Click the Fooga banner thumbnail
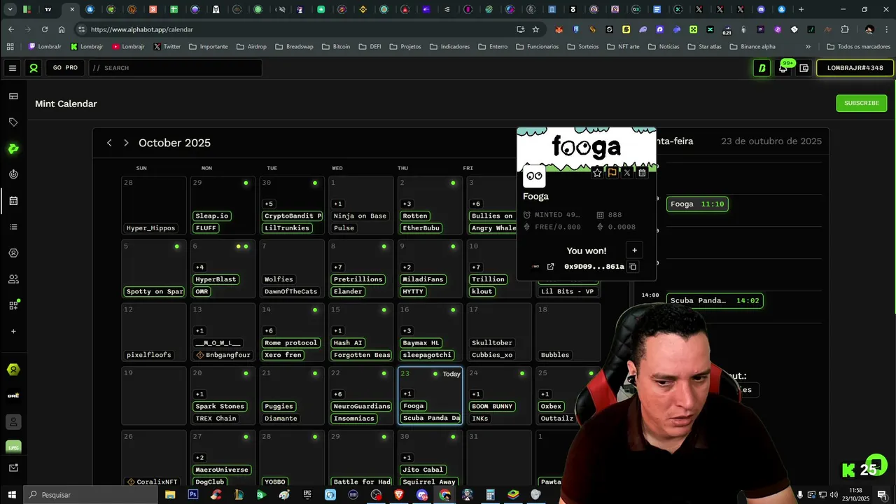The width and height of the screenshot is (896, 504). pos(587,148)
